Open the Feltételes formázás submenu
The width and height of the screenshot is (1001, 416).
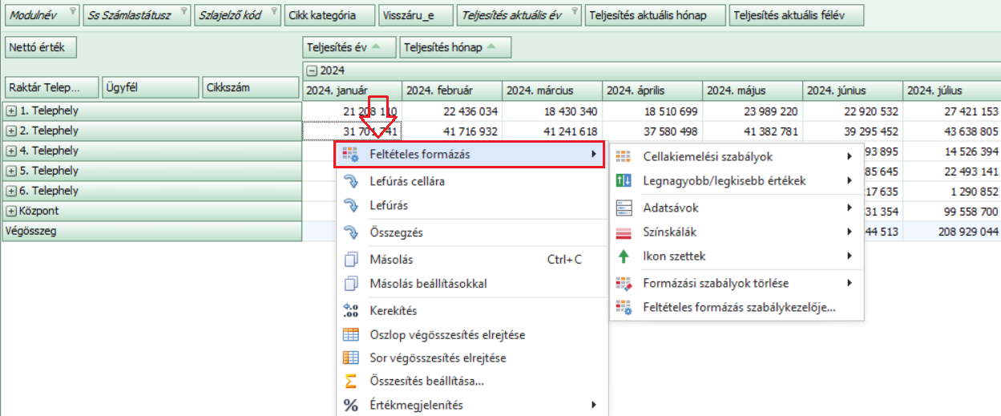click(470, 155)
